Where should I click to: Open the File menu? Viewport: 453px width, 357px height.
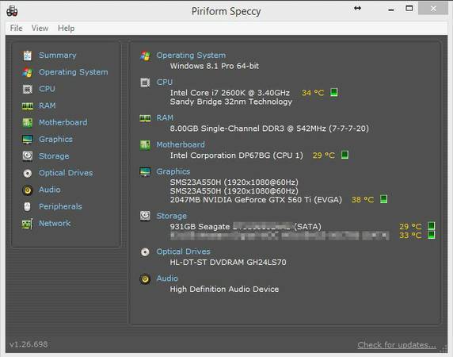point(16,28)
